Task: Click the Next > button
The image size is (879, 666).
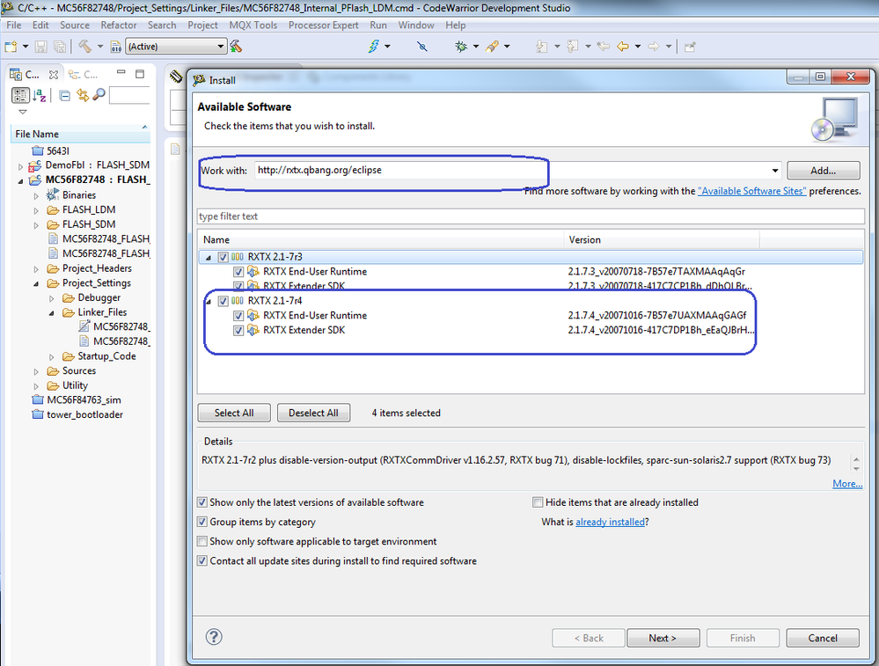Action: (663, 638)
